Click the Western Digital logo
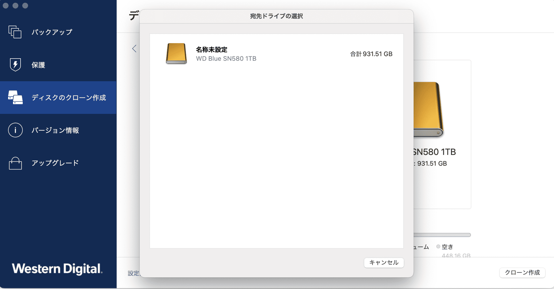The width and height of the screenshot is (554, 289). coord(57,269)
